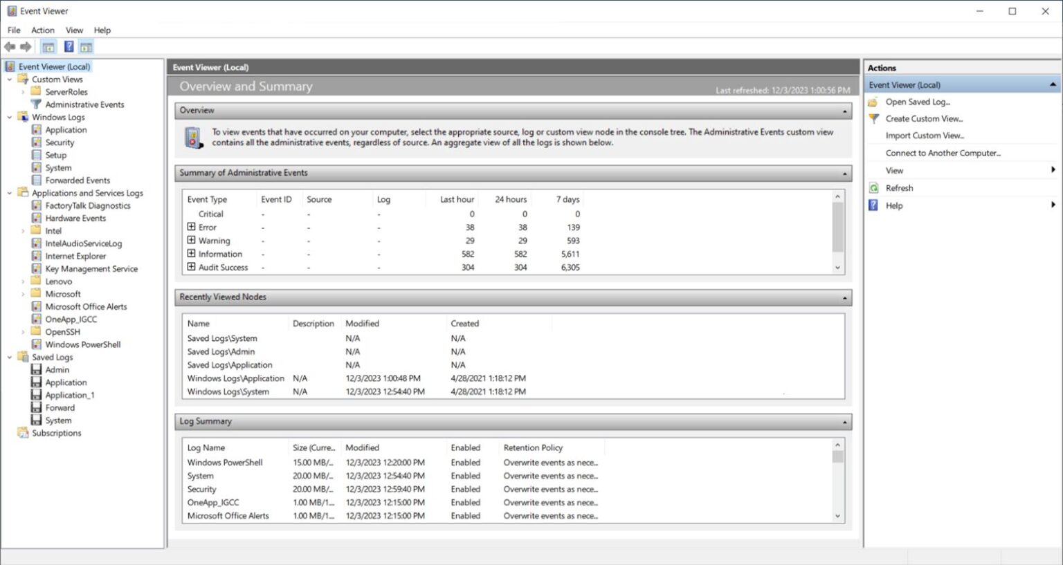This screenshot has width=1063, height=565.
Task: Open Help using the blue question-mark toolbar icon
Action: pyautogui.click(x=69, y=46)
